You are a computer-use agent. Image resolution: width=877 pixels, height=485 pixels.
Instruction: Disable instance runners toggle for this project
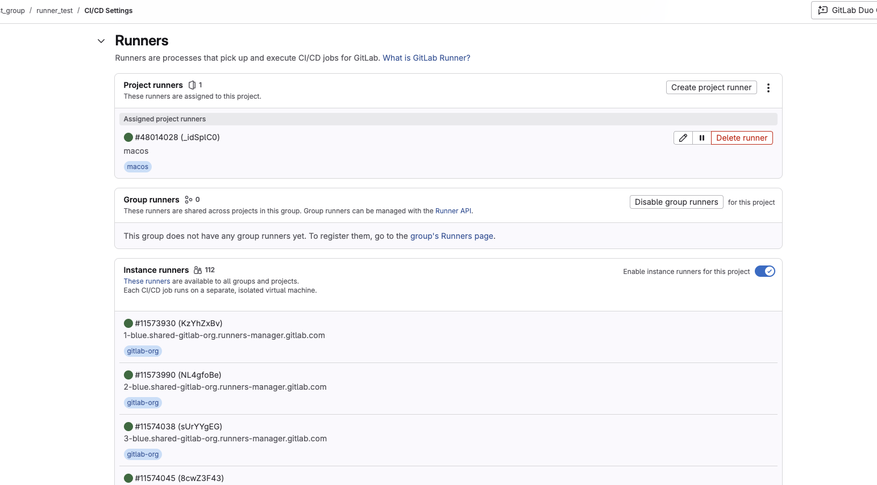click(764, 271)
